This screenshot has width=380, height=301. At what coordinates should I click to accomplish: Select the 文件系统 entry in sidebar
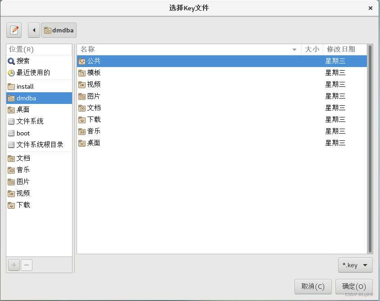(25, 121)
